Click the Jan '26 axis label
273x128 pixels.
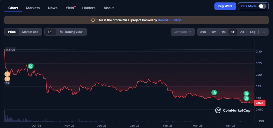pos(135,125)
